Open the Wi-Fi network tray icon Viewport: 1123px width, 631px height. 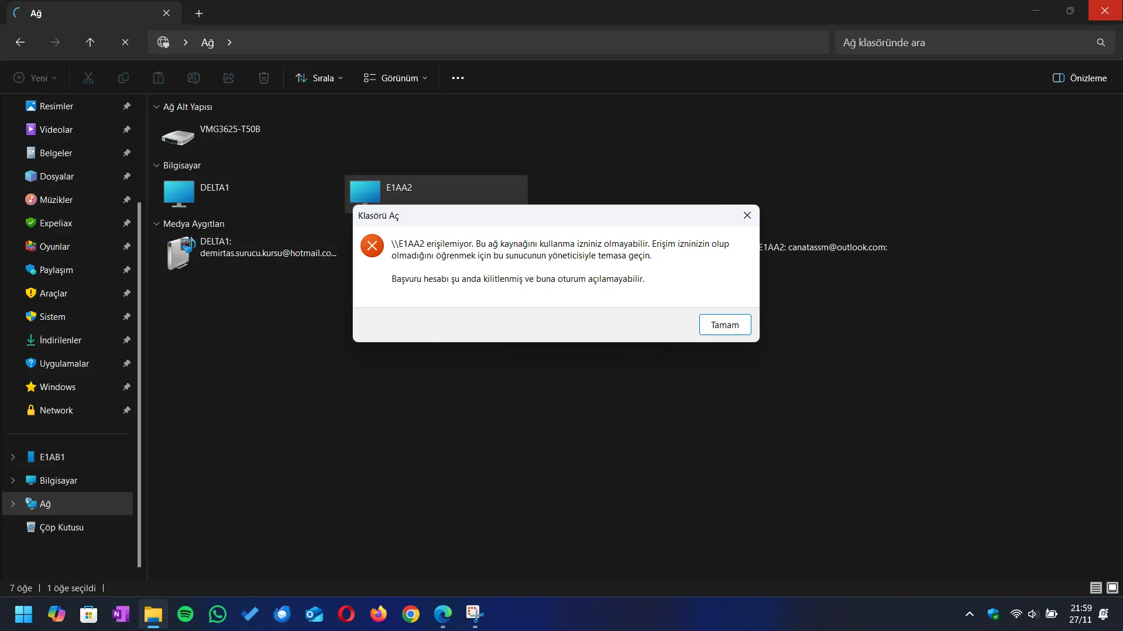tap(1016, 614)
